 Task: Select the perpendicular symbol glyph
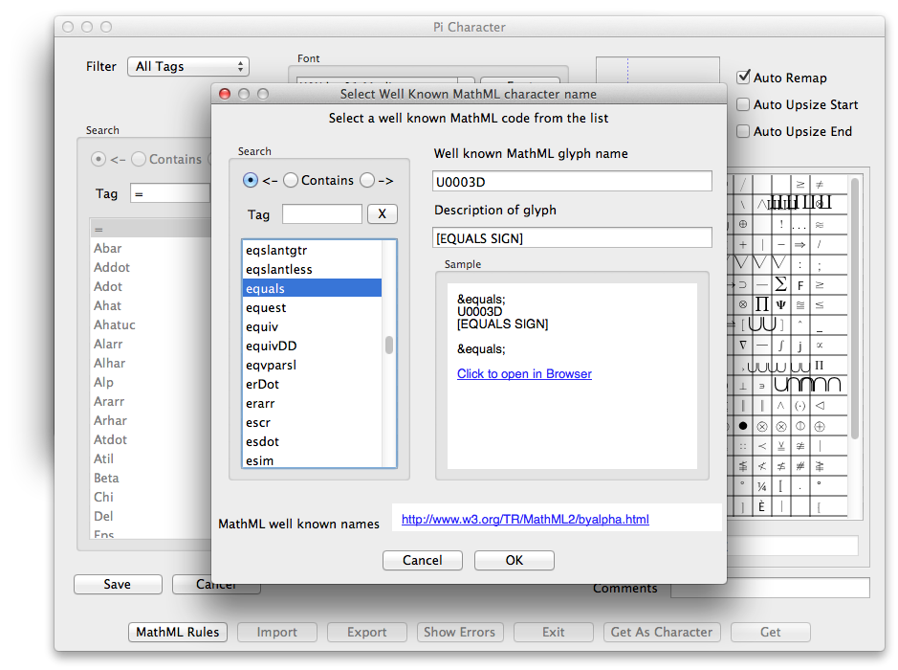point(743,386)
